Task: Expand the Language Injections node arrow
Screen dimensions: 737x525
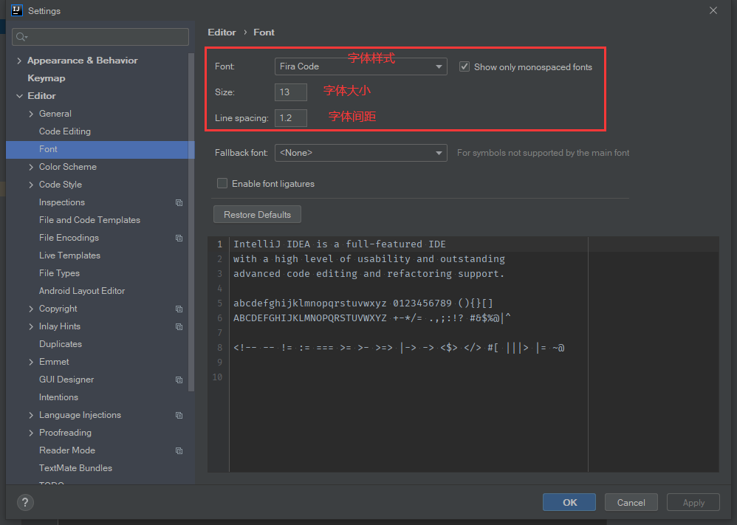Action: click(31, 415)
